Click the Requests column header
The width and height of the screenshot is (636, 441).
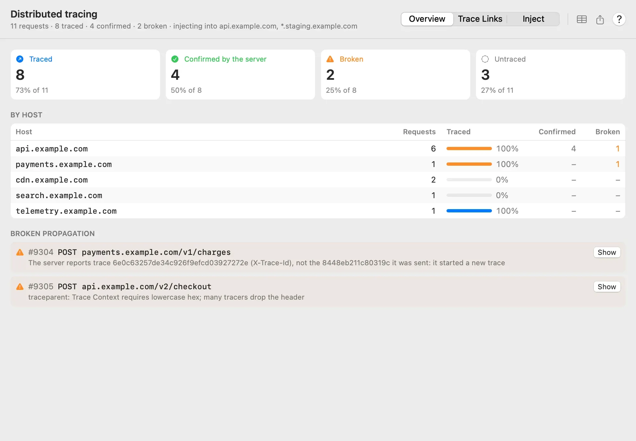[x=419, y=132]
